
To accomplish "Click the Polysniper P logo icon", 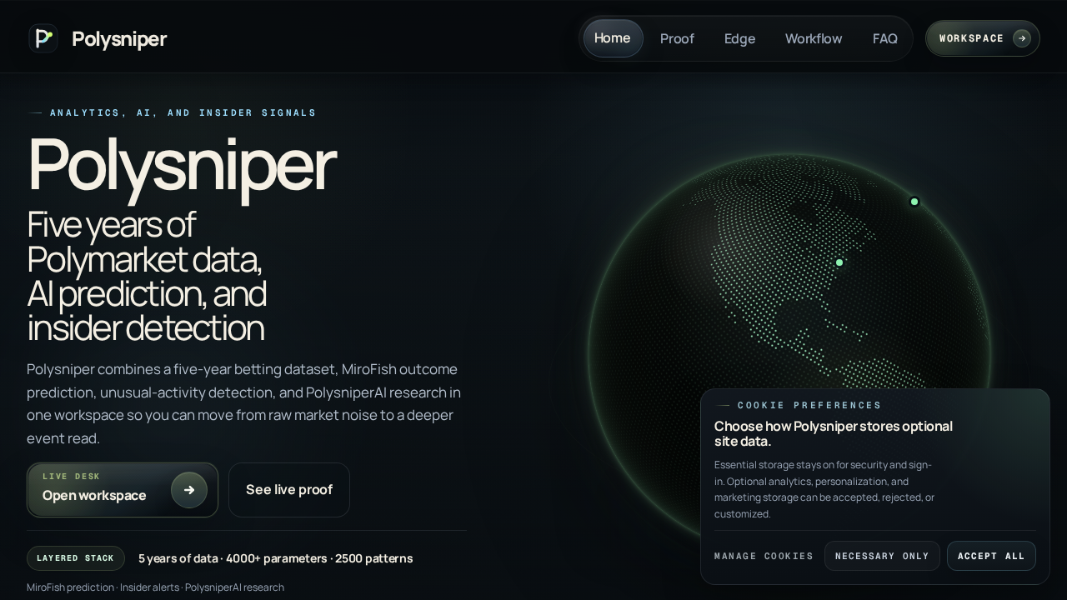I will coord(43,38).
